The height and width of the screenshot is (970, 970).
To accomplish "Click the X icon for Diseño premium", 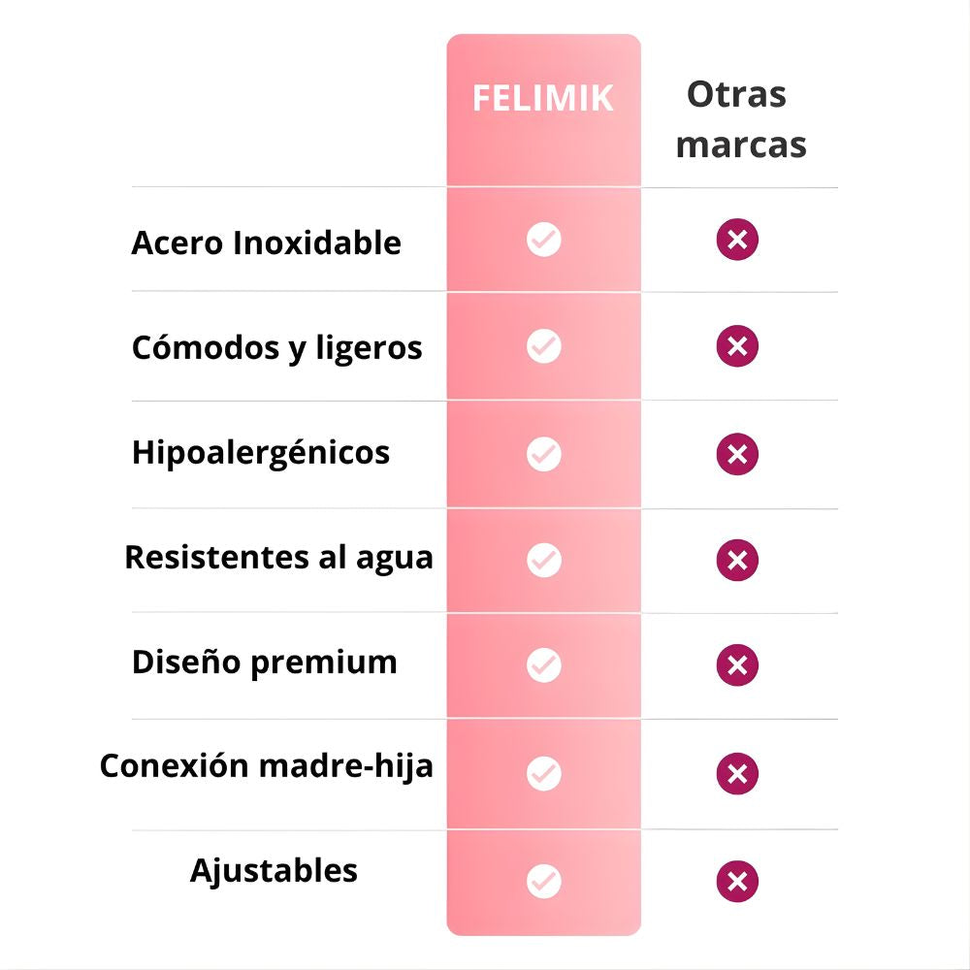I will pyautogui.click(x=737, y=664).
